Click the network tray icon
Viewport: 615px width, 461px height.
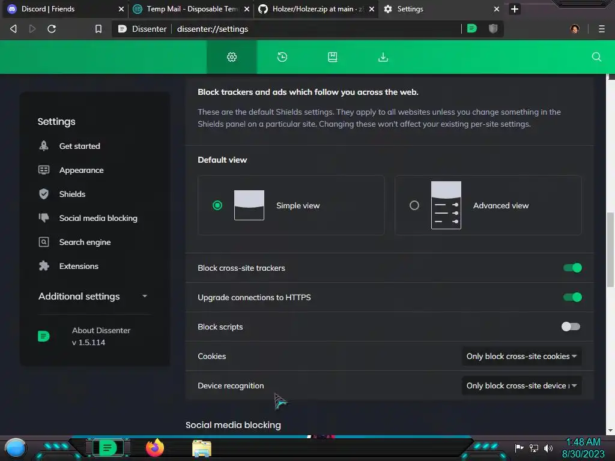[x=534, y=448]
